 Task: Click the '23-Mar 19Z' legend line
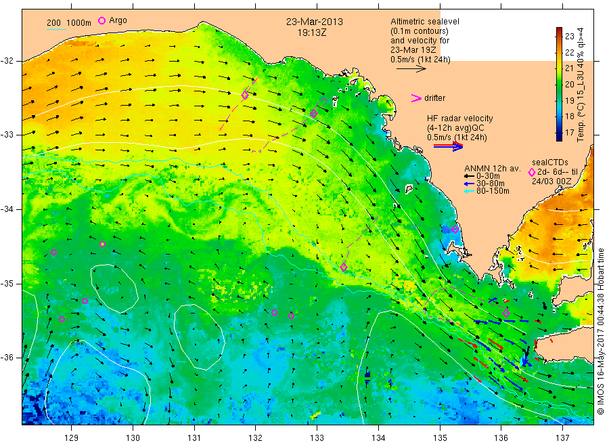point(413,50)
